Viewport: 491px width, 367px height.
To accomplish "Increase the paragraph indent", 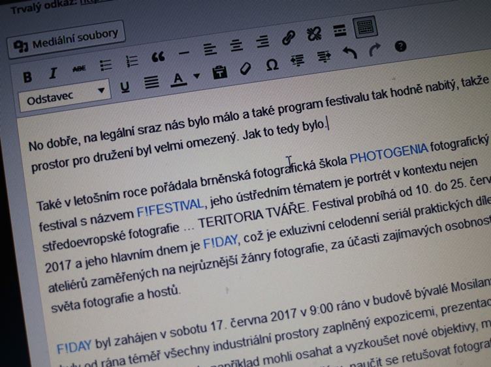I will pos(324,57).
